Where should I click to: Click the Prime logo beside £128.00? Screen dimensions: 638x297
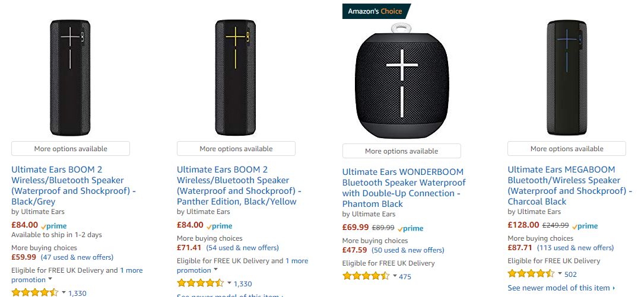585,226
